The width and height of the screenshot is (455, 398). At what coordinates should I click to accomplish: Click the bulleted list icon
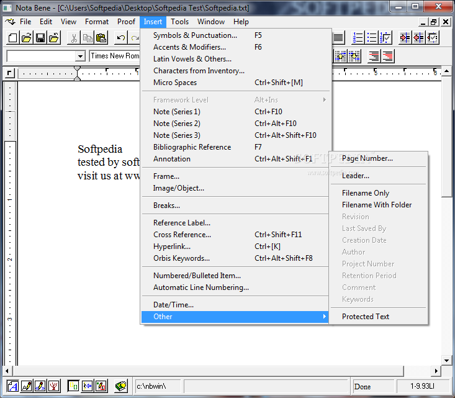pos(372,38)
